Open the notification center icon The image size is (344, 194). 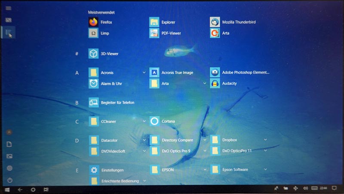tap(334, 188)
